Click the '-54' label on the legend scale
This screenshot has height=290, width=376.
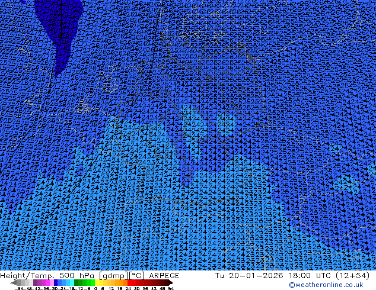(19, 289)
